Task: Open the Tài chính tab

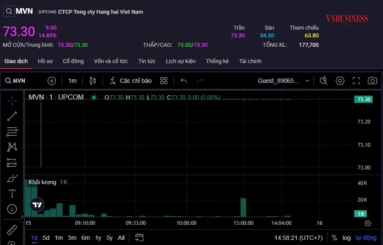Action: click(250, 61)
